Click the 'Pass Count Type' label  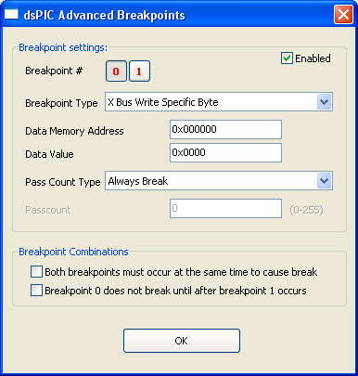tap(63, 182)
